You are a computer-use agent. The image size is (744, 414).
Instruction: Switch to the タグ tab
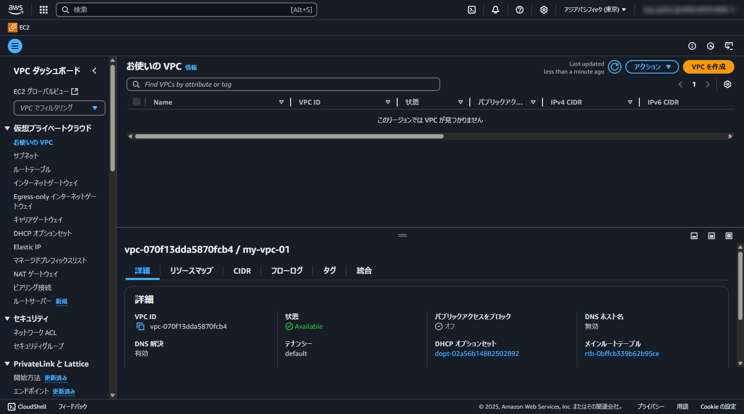(330, 271)
